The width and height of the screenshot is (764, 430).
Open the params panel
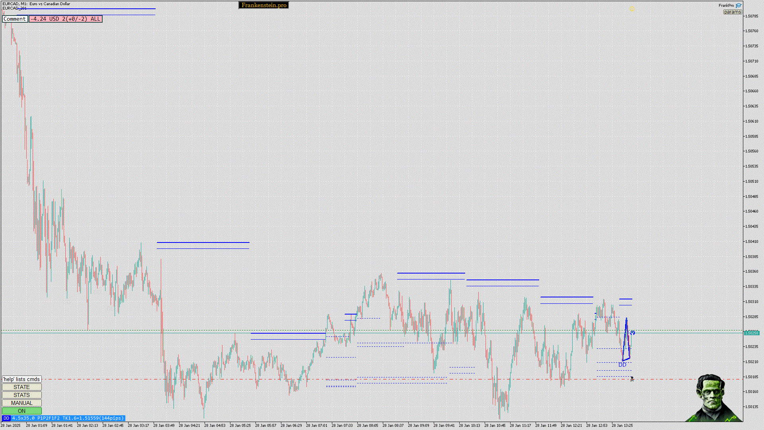(732, 12)
